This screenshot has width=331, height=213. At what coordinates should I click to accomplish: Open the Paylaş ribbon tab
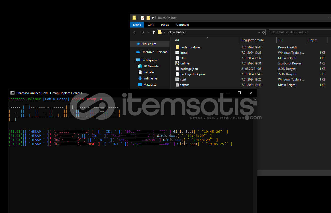[x=165, y=25]
